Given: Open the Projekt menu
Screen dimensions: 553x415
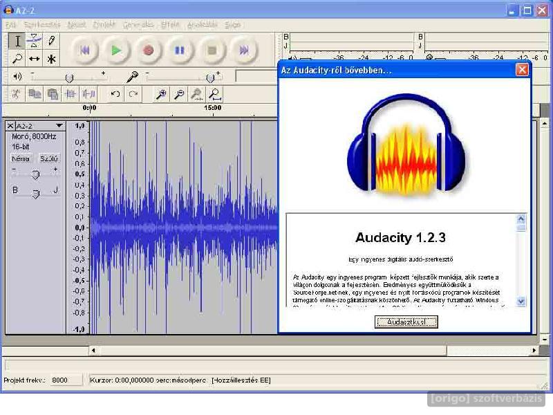Looking at the screenshot, I should [x=104, y=25].
